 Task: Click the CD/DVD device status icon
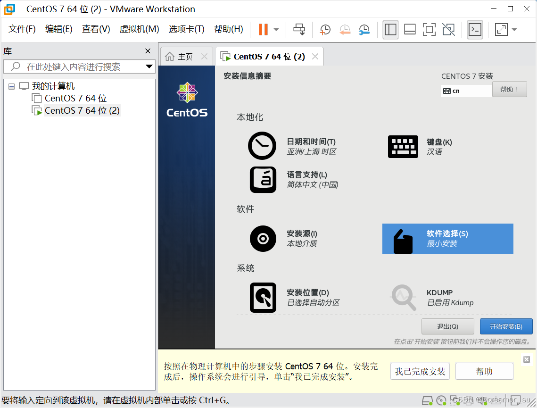click(441, 400)
